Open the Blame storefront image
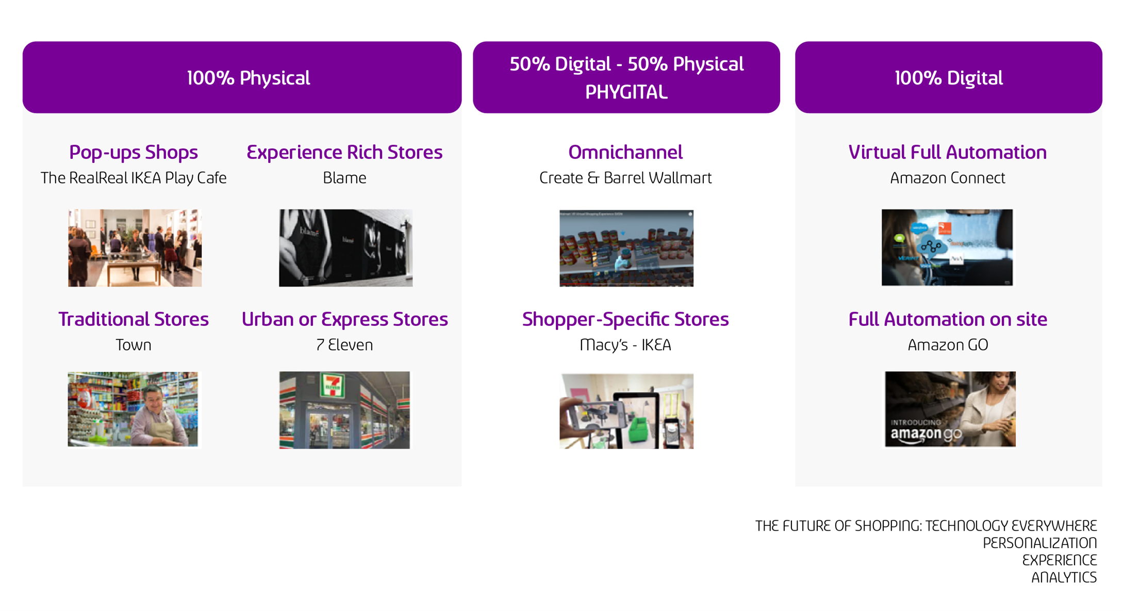Image resolution: width=1123 pixels, height=611 pixels. [345, 247]
